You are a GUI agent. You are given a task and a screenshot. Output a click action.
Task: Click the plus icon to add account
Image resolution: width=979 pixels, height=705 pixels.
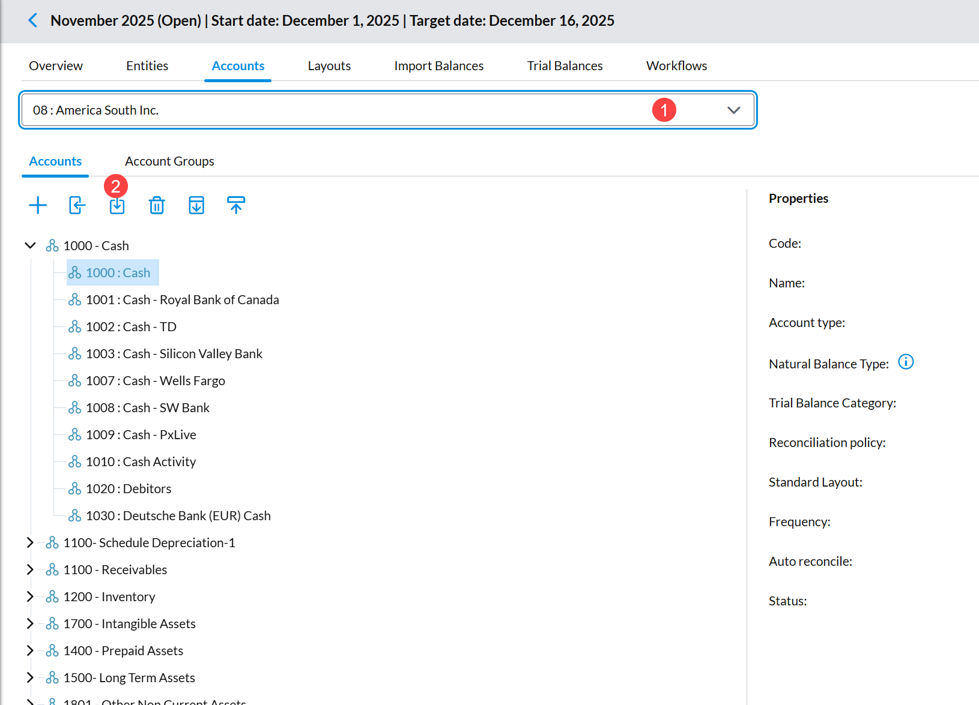tap(38, 205)
